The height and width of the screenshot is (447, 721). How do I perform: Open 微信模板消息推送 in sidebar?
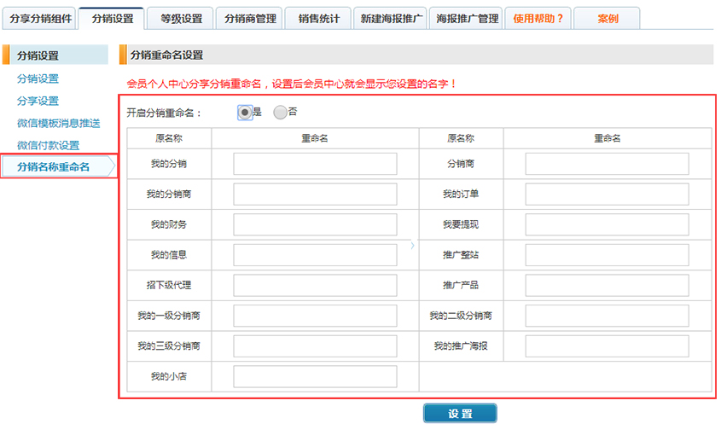click(x=58, y=123)
